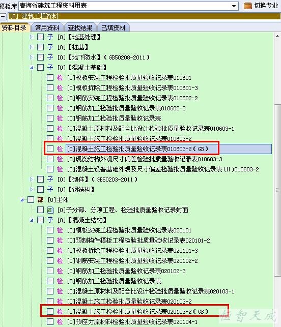The width and height of the screenshot is (281, 327).
Task: Check the box for 模板拆除工程 020101-3
Action: coord(50,251)
